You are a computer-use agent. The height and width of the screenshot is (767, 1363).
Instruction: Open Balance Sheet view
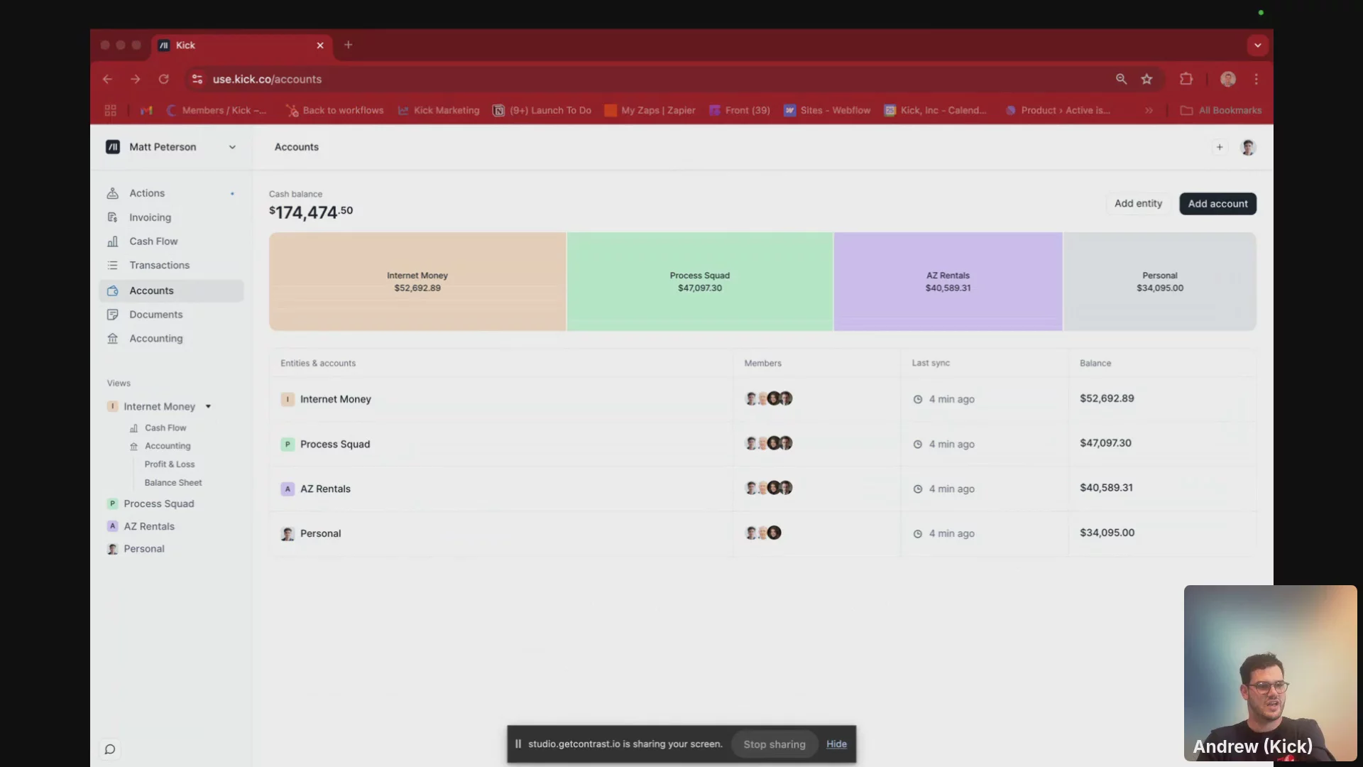pyautogui.click(x=173, y=483)
